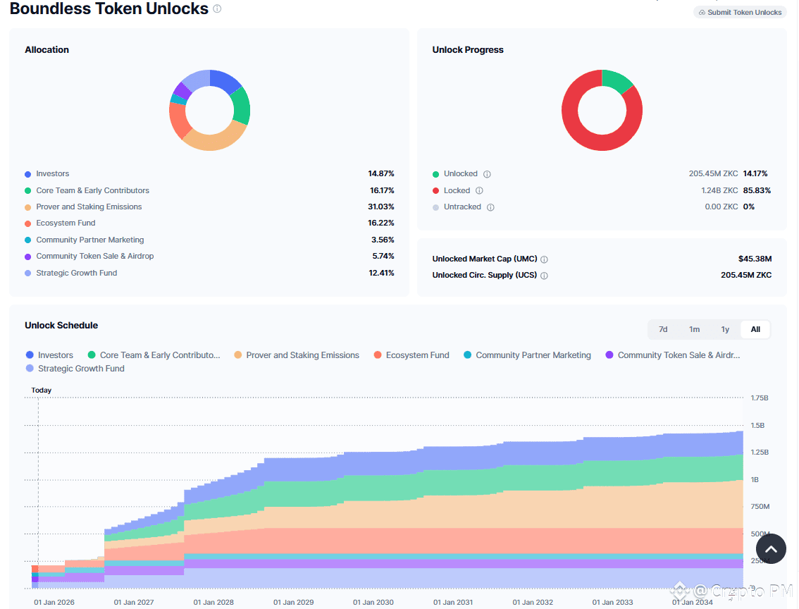Toggle Community Partner Marketing chart legend item

pos(528,355)
